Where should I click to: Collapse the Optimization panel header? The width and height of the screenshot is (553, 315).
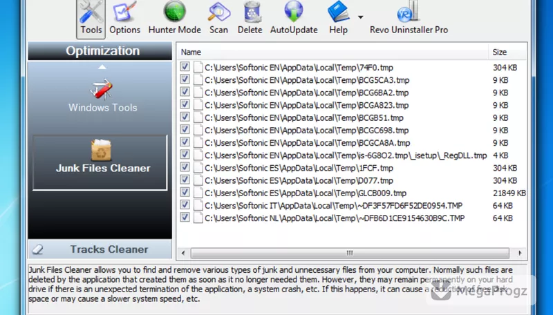pos(100,50)
